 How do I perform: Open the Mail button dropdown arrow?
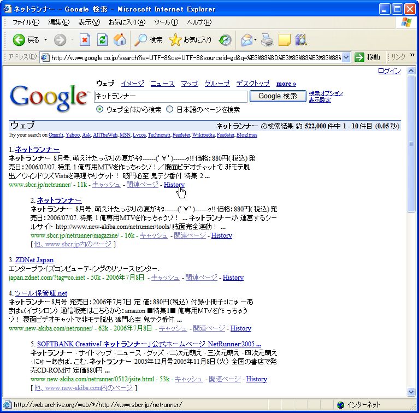[255, 40]
